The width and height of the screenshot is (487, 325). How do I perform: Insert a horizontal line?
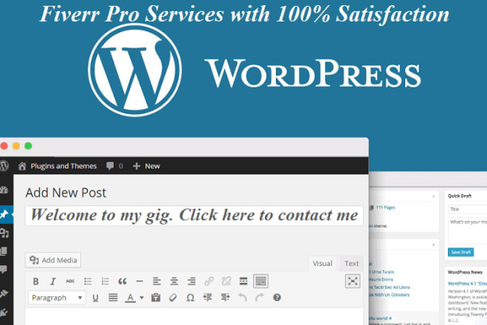tap(139, 281)
